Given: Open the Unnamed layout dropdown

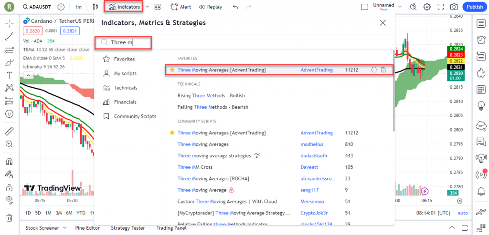Looking at the screenshot, I should (x=400, y=6).
